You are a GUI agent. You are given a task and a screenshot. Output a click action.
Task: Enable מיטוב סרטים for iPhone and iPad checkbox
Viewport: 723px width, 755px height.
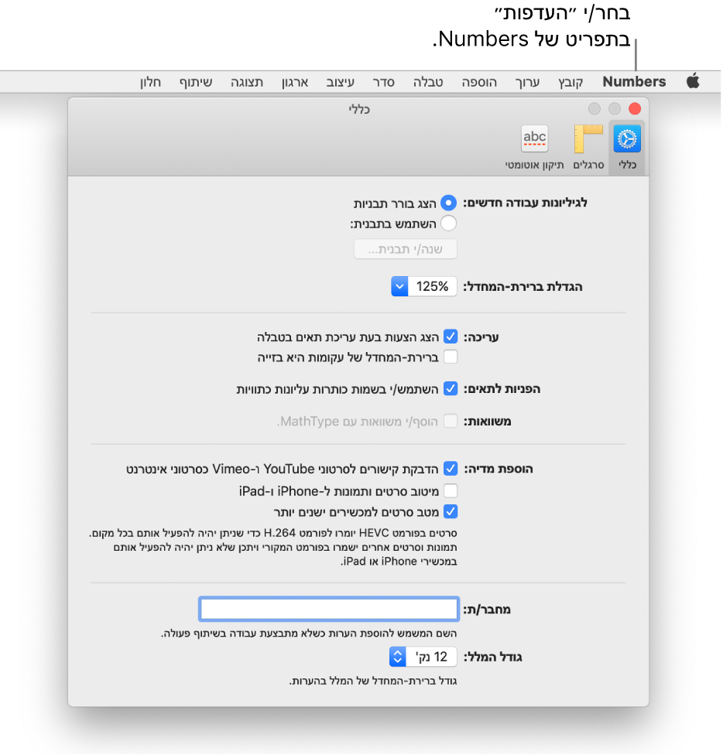tap(451, 490)
